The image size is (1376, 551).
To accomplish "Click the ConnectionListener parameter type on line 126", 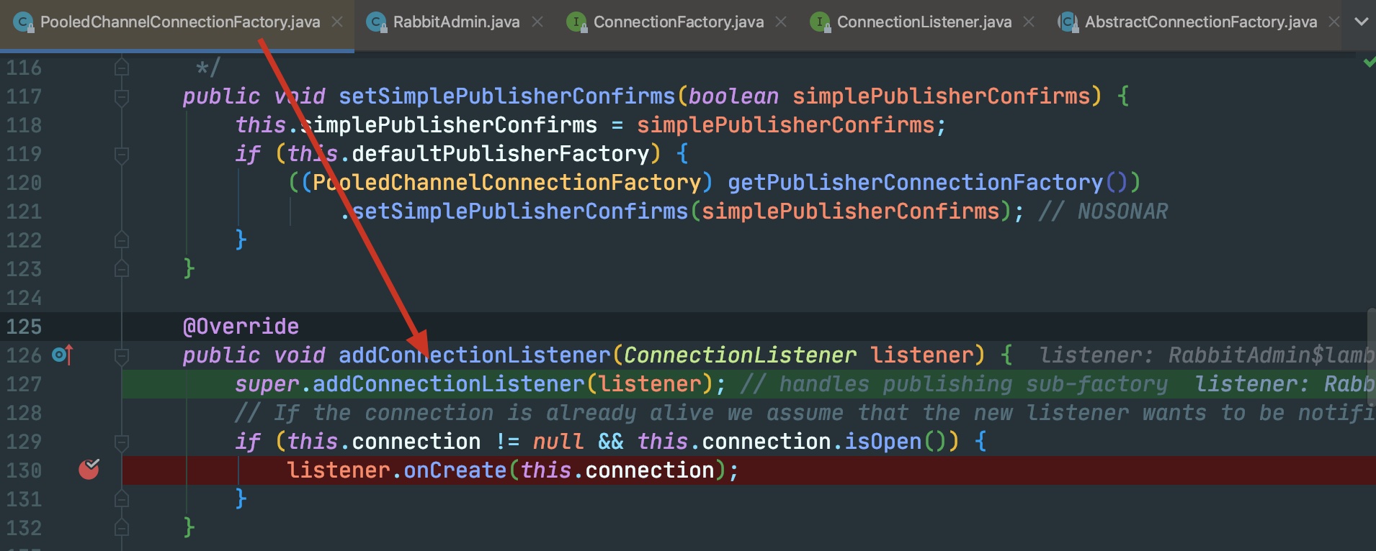I will coord(740,355).
